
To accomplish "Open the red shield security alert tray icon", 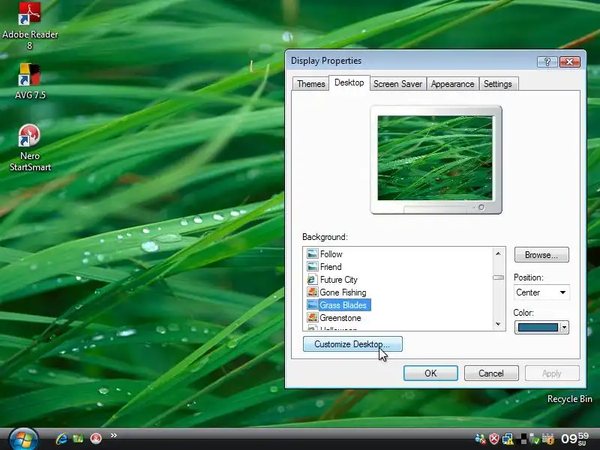I will click(494, 439).
